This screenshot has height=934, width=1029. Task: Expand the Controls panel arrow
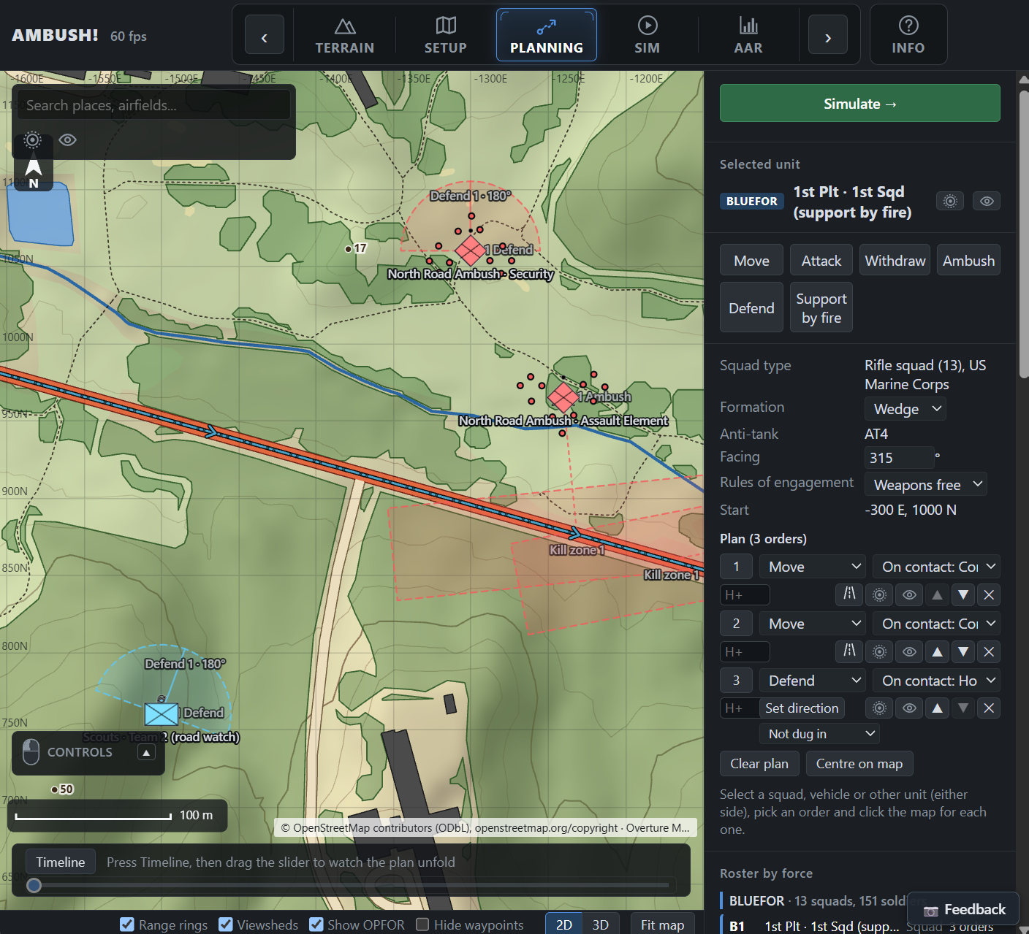pyautogui.click(x=146, y=752)
